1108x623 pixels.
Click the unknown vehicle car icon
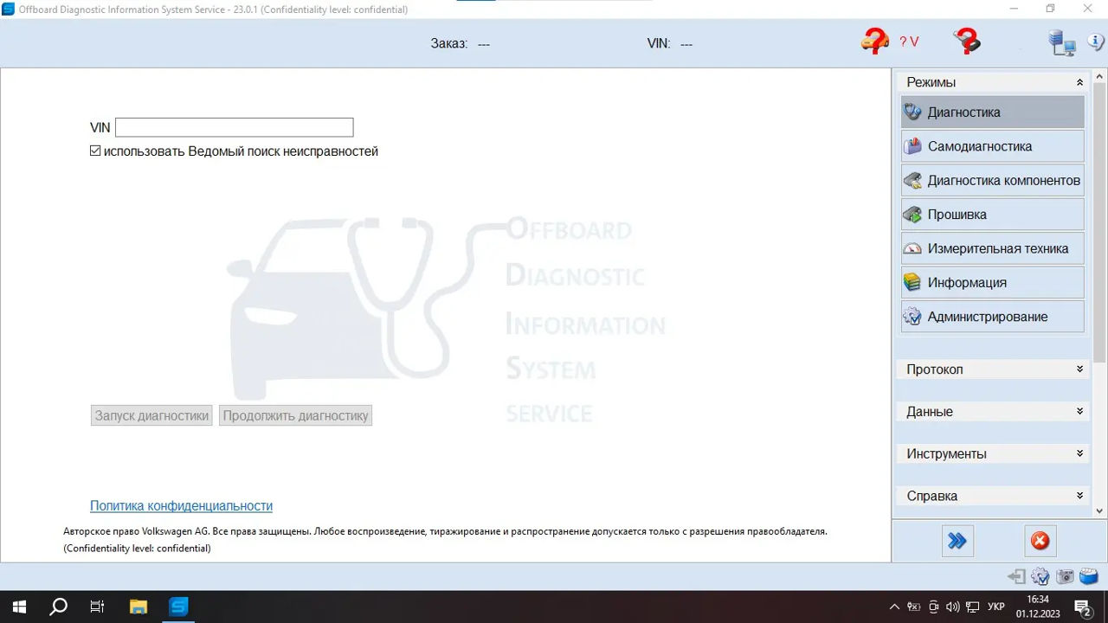tap(875, 42)
